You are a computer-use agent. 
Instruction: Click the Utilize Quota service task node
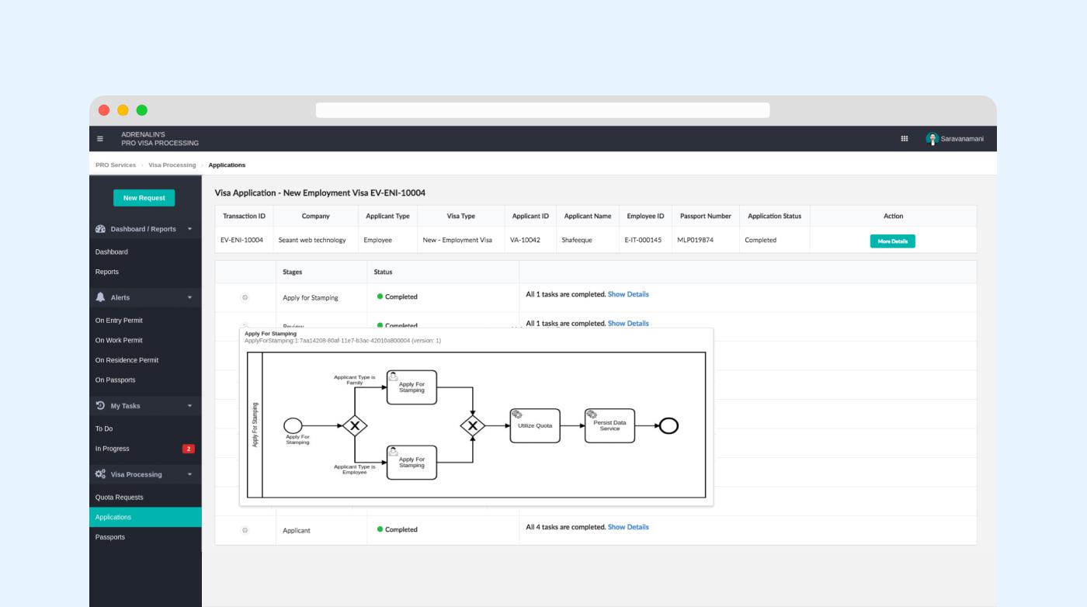pos(534,425)
